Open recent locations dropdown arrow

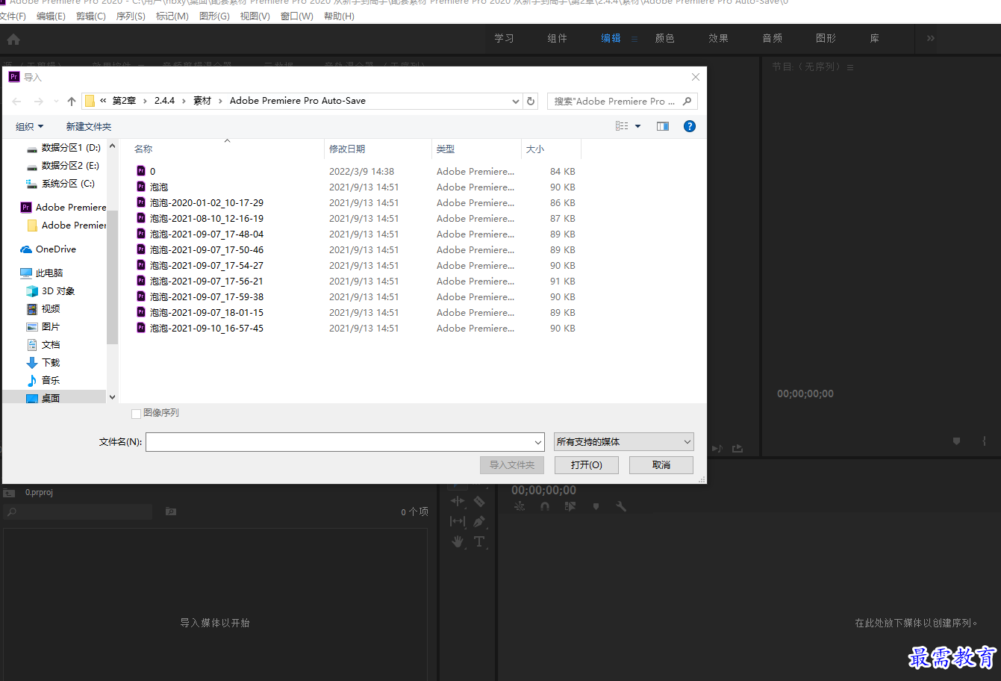point(56,101)
